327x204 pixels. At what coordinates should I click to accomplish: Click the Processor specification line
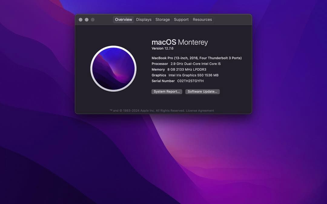[186, 64]
